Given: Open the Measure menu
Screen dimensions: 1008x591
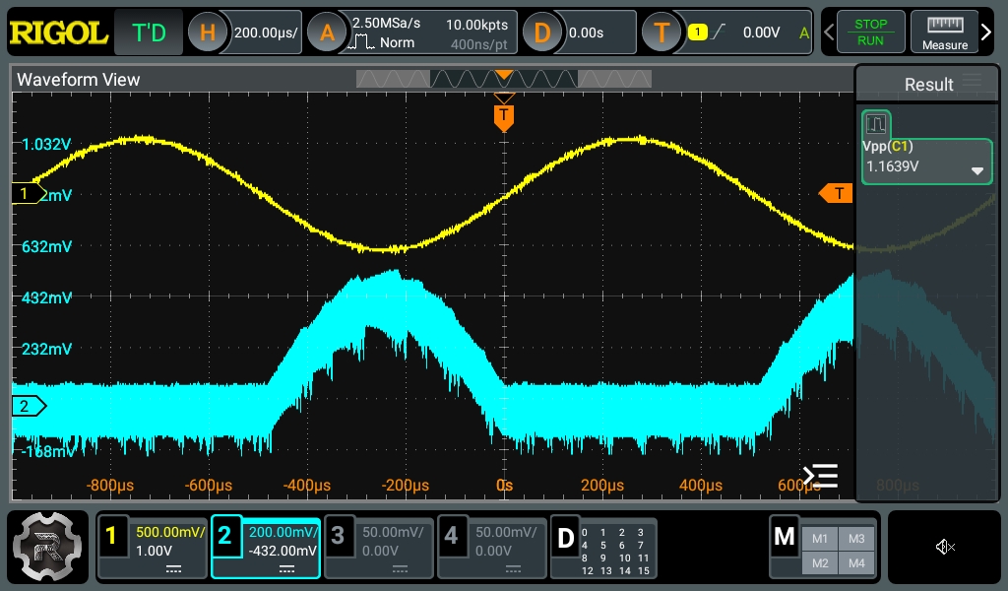Looking at the screenshot, I should click(x=944, y=32).
